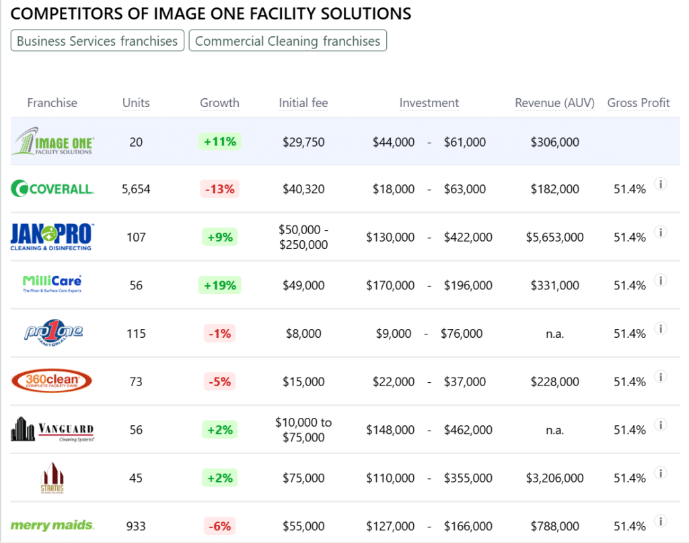Select the $306,000 revenue value
The height and width of the screenshot is (543, 689).
click(x=554, y=142)
